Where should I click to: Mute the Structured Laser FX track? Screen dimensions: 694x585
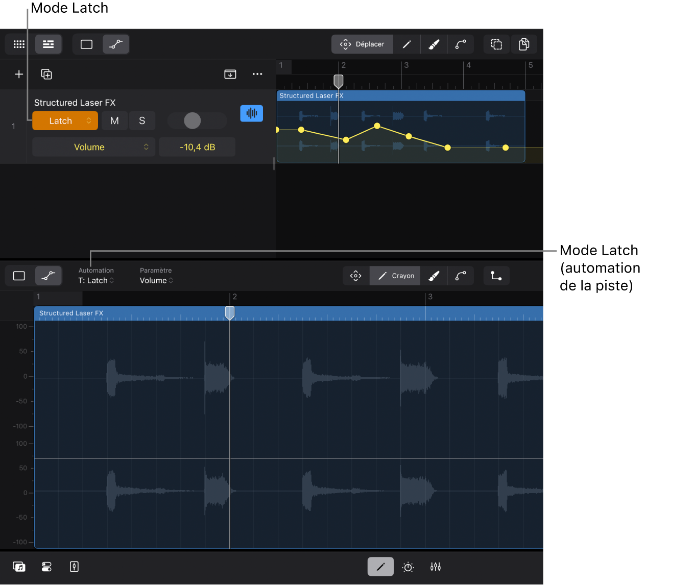pyautogui.click(x=114, y=121)
